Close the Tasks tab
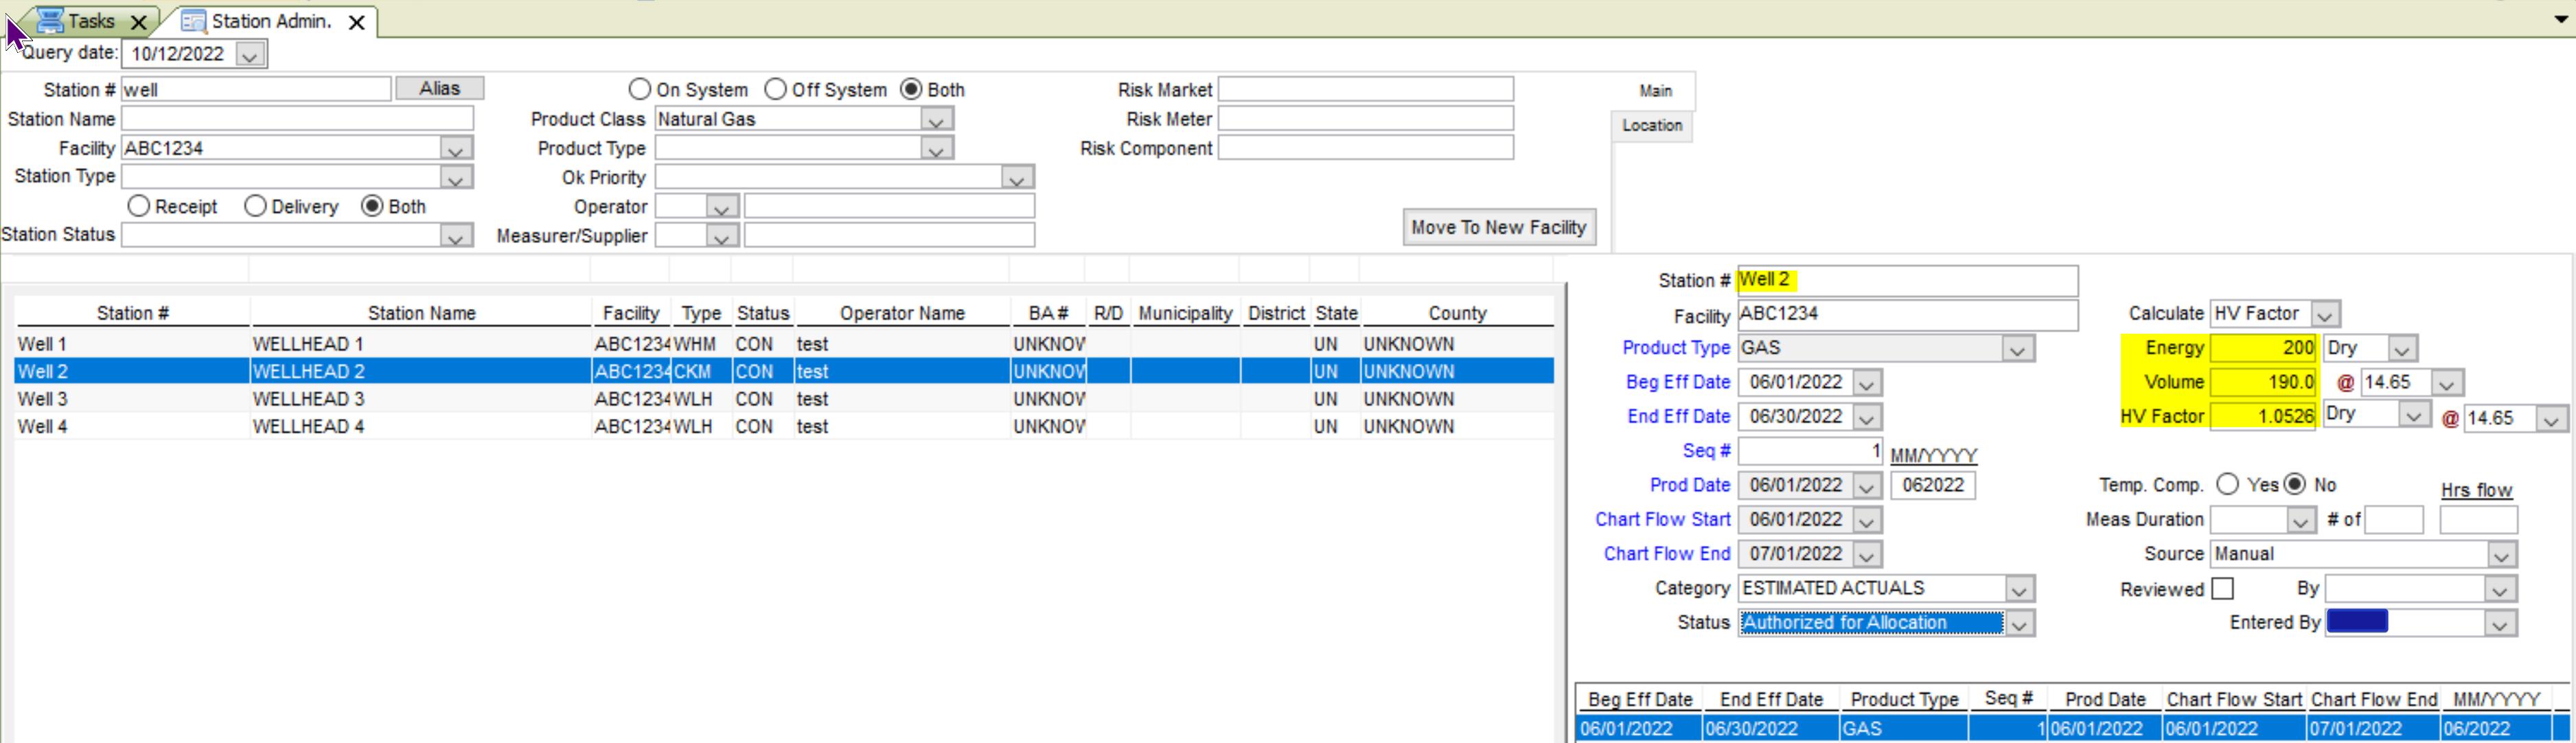The height and width of the screenshot is (743, 2576). tap(139, 21)
